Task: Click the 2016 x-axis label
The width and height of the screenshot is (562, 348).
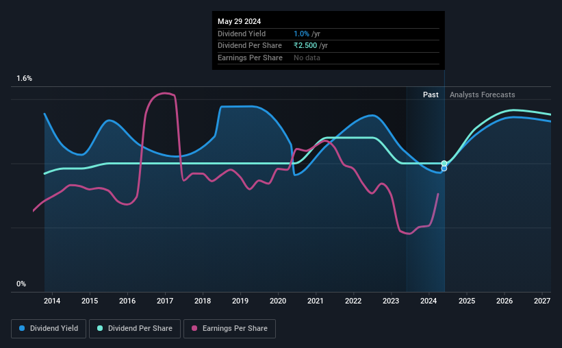Action: pos(127,301)
